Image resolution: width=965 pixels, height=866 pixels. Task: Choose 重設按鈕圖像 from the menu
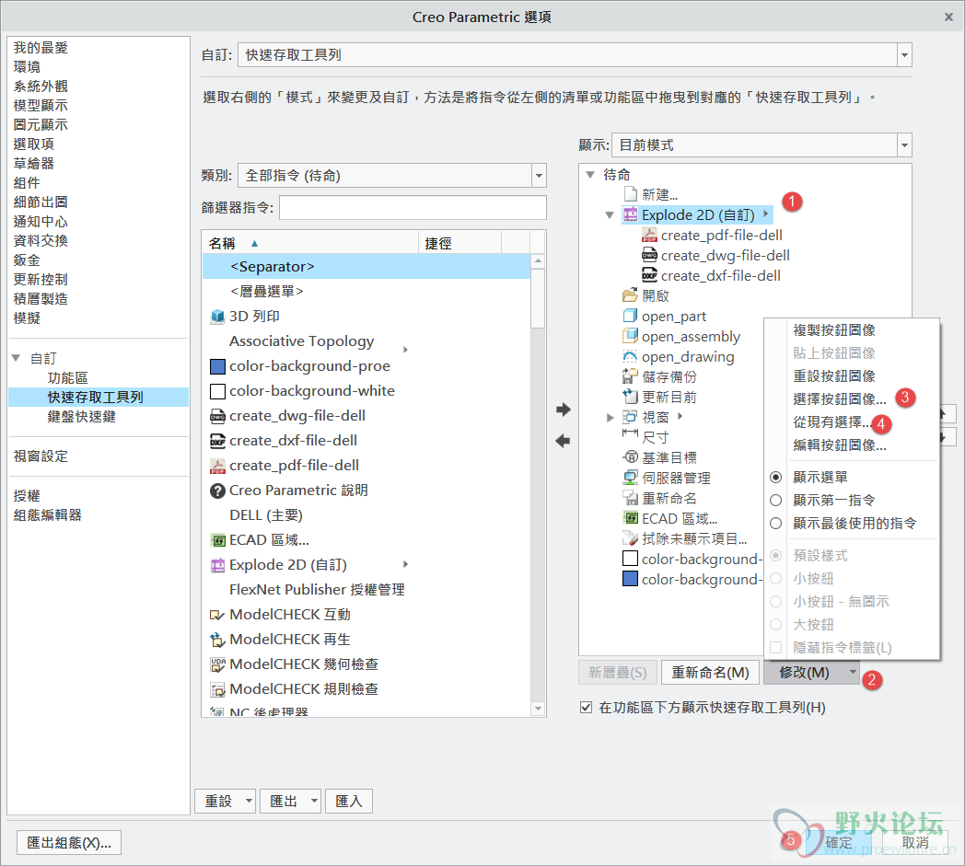[x=834, y=375]
